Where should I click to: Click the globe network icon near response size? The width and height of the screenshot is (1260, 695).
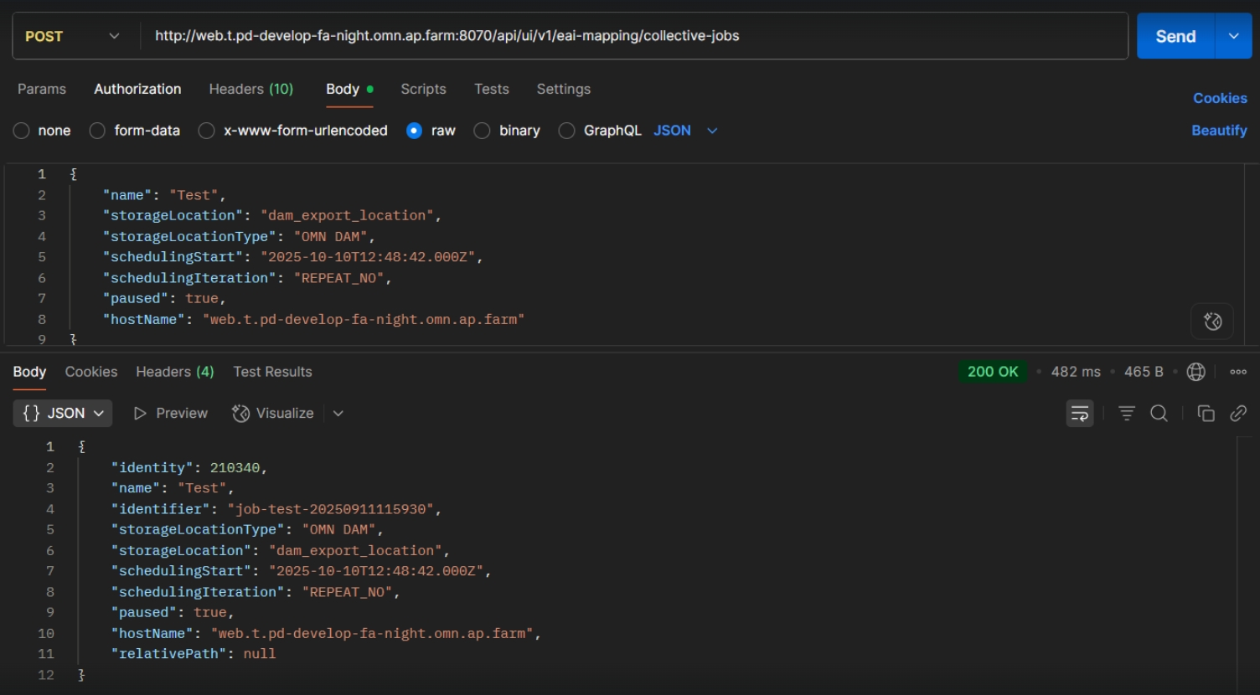tap(1195, 372)
